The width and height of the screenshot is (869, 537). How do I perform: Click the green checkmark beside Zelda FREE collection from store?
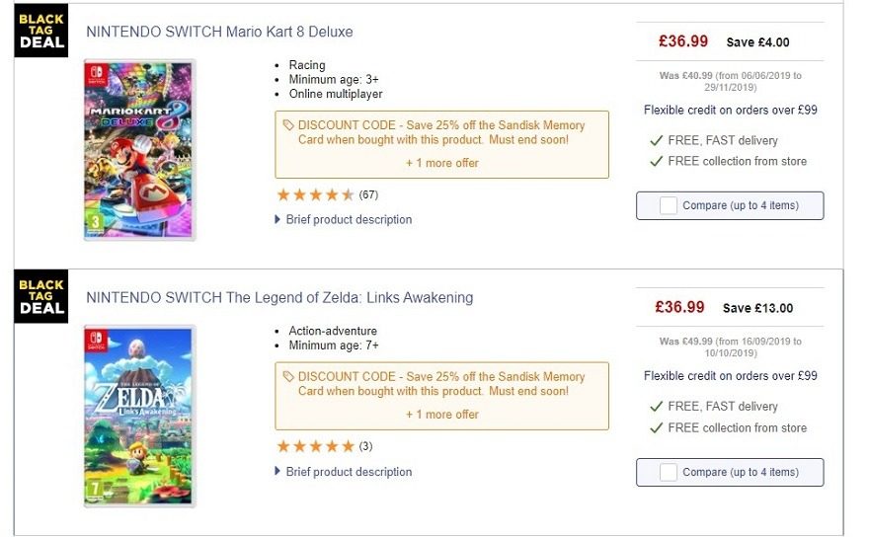656,427
